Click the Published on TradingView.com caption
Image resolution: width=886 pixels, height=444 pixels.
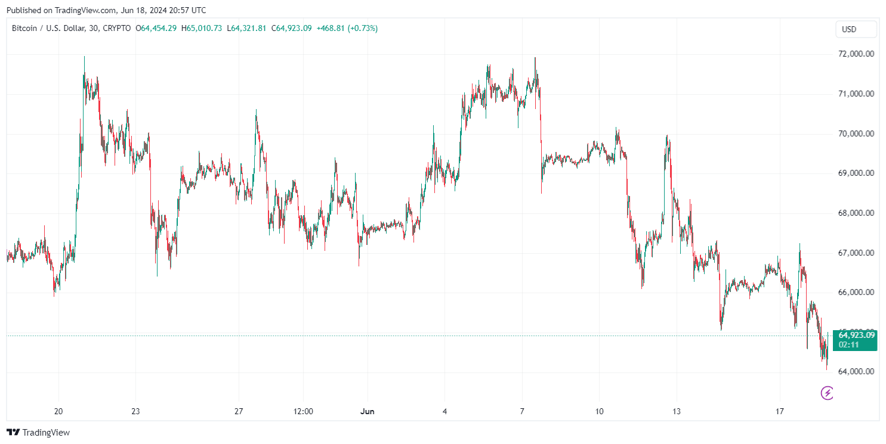(106, 10)
